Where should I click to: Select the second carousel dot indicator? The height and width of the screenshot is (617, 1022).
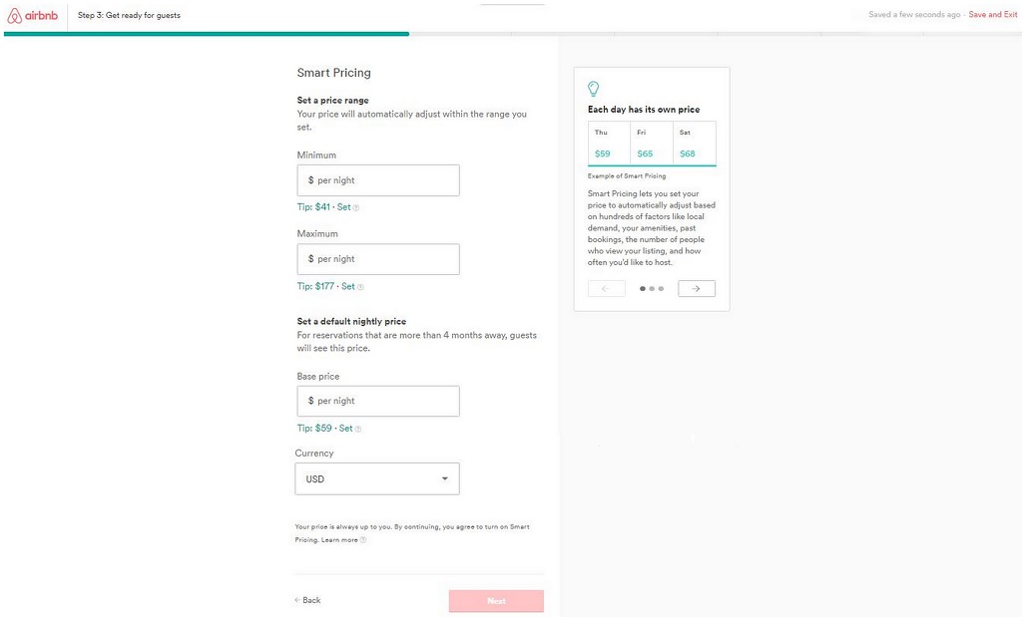(x=651, y=289)
